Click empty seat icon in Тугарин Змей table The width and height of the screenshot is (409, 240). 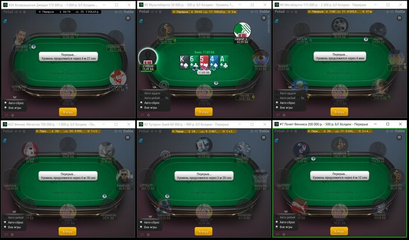165,155
